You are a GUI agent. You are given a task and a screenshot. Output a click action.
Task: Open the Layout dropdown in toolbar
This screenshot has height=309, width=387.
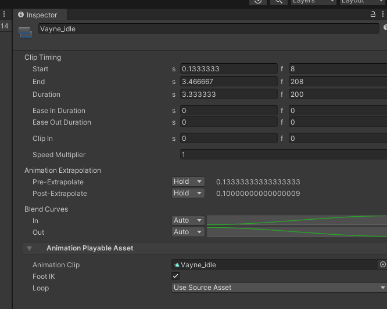(361, 2)
